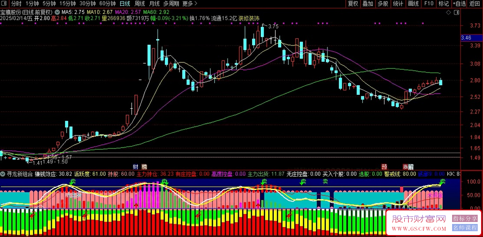483x237 pixels.
Task: Toggle the 叠加 overlay button
Action: click(x=368, y=3)
